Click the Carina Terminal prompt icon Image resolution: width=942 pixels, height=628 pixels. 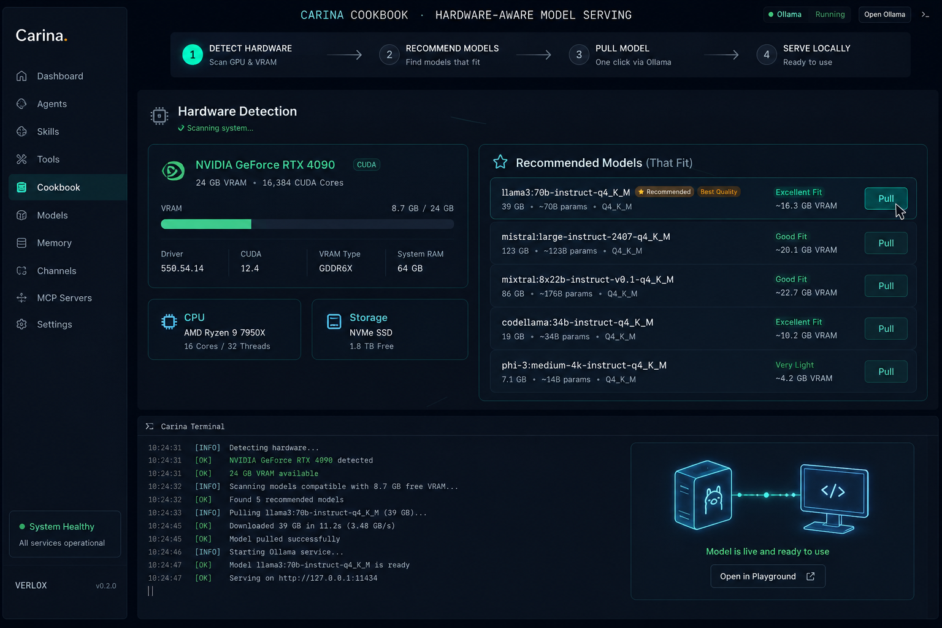tap(150, 426)
